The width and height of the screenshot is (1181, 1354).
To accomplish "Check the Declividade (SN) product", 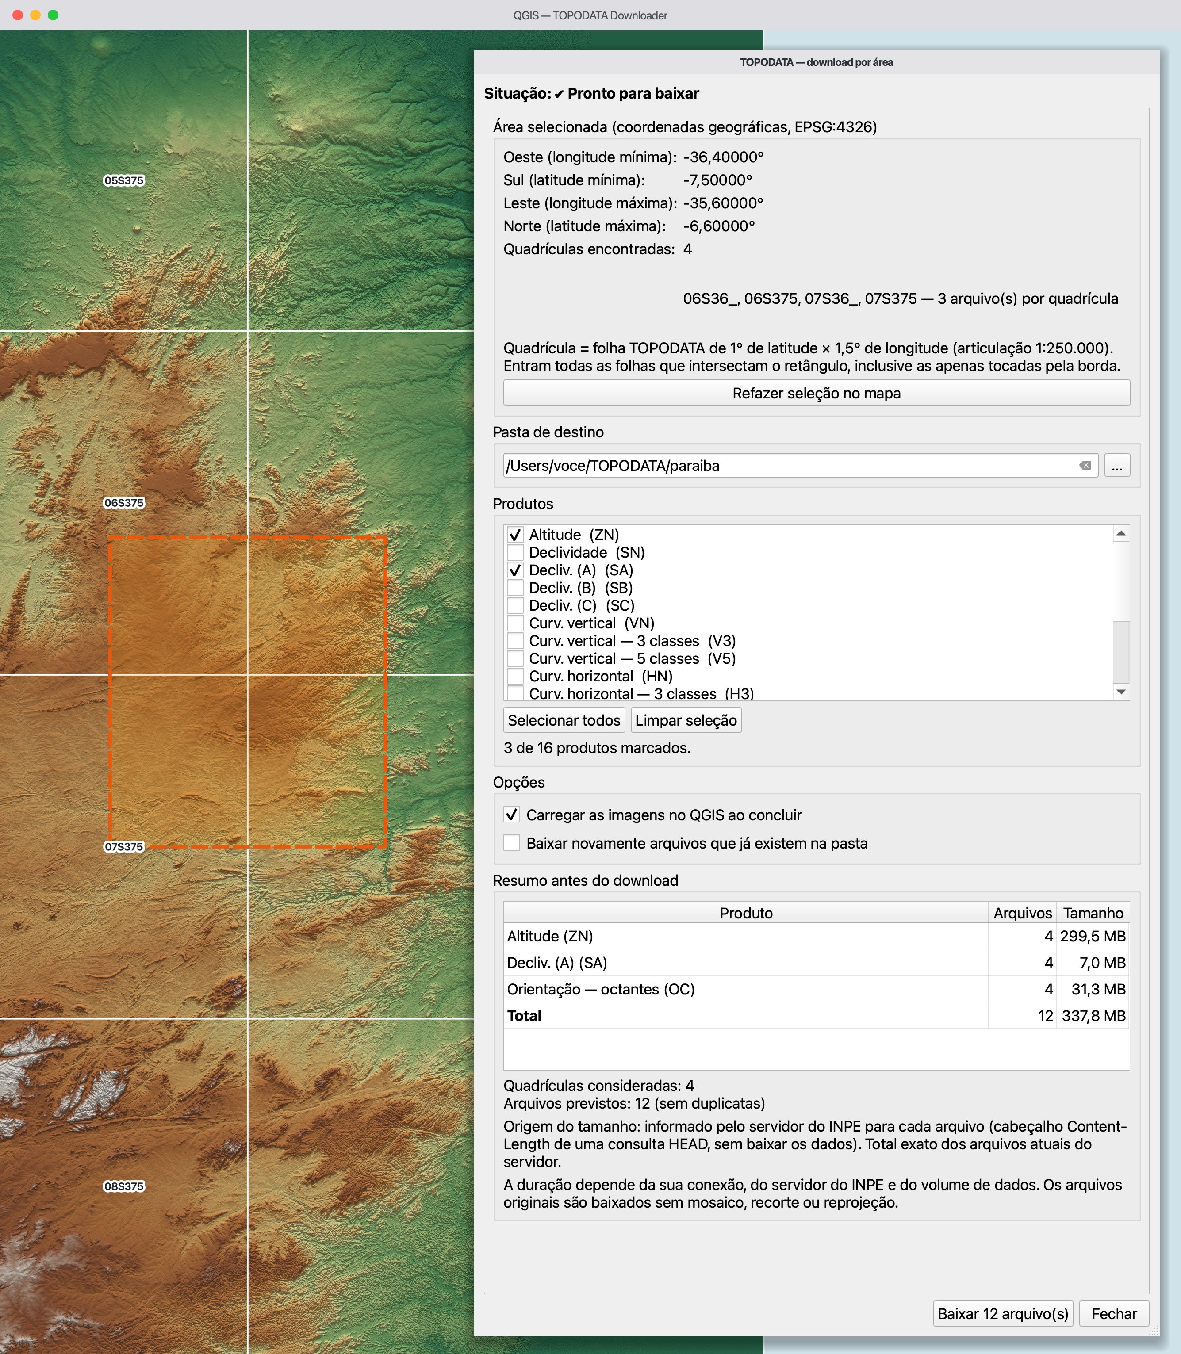I will click(515, 552).
